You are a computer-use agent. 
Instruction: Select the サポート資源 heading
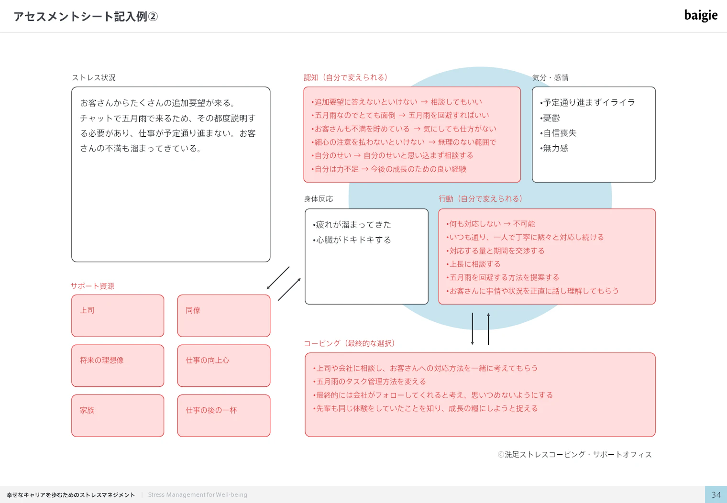click(92, 286)
